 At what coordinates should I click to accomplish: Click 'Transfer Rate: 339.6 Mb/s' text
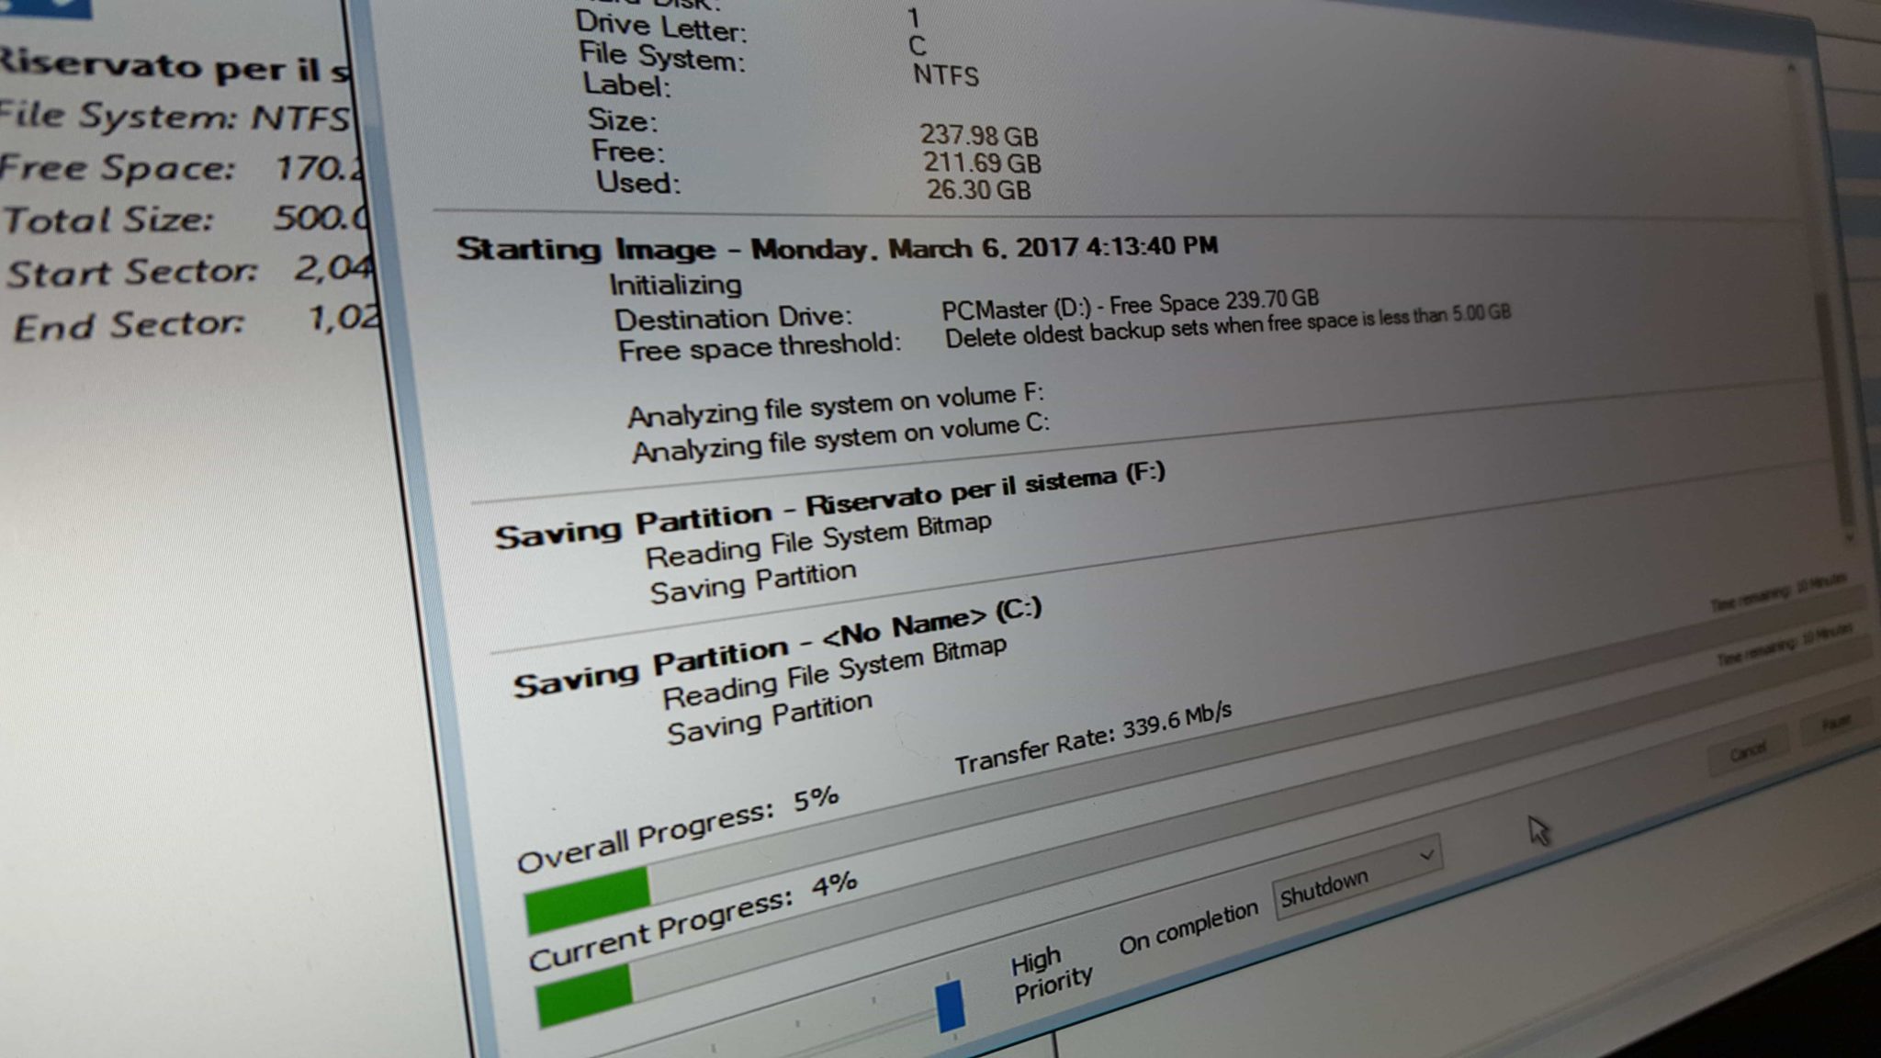(x=1092, y=739)
